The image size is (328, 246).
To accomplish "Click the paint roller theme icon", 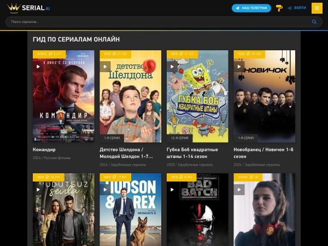I will 279,8.
